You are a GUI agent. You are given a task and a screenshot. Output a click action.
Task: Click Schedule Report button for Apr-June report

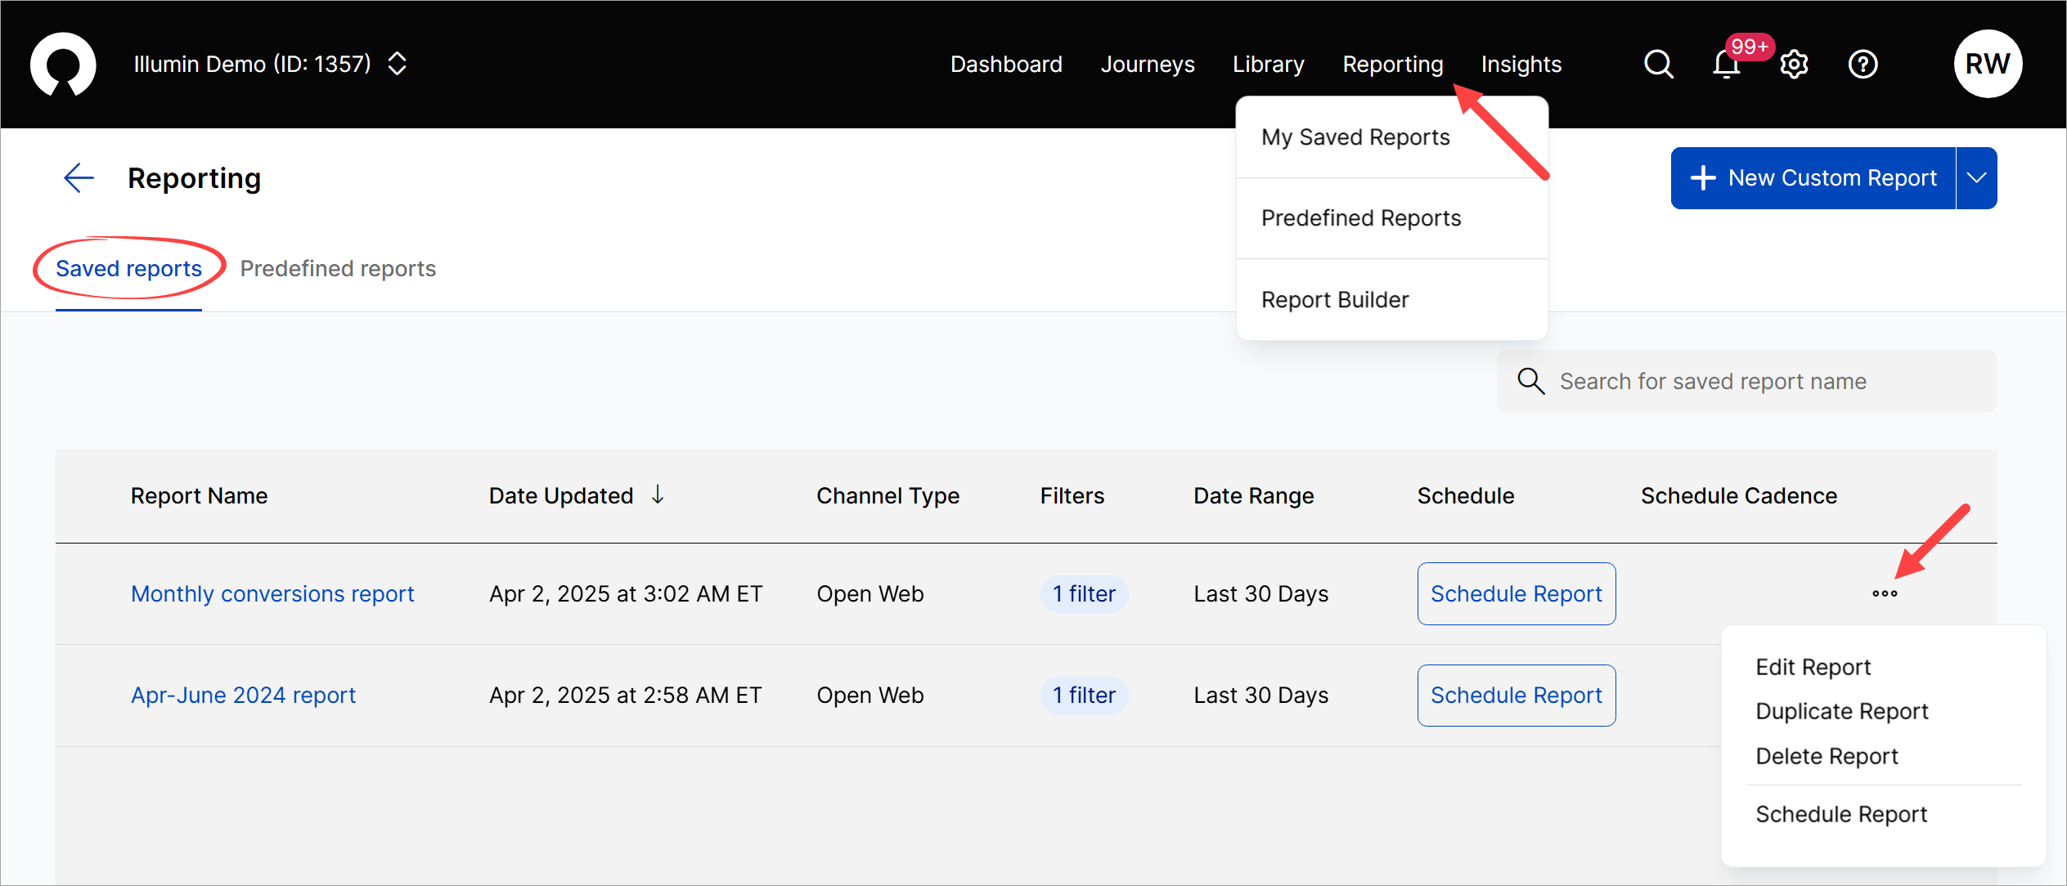(1516, 695)
